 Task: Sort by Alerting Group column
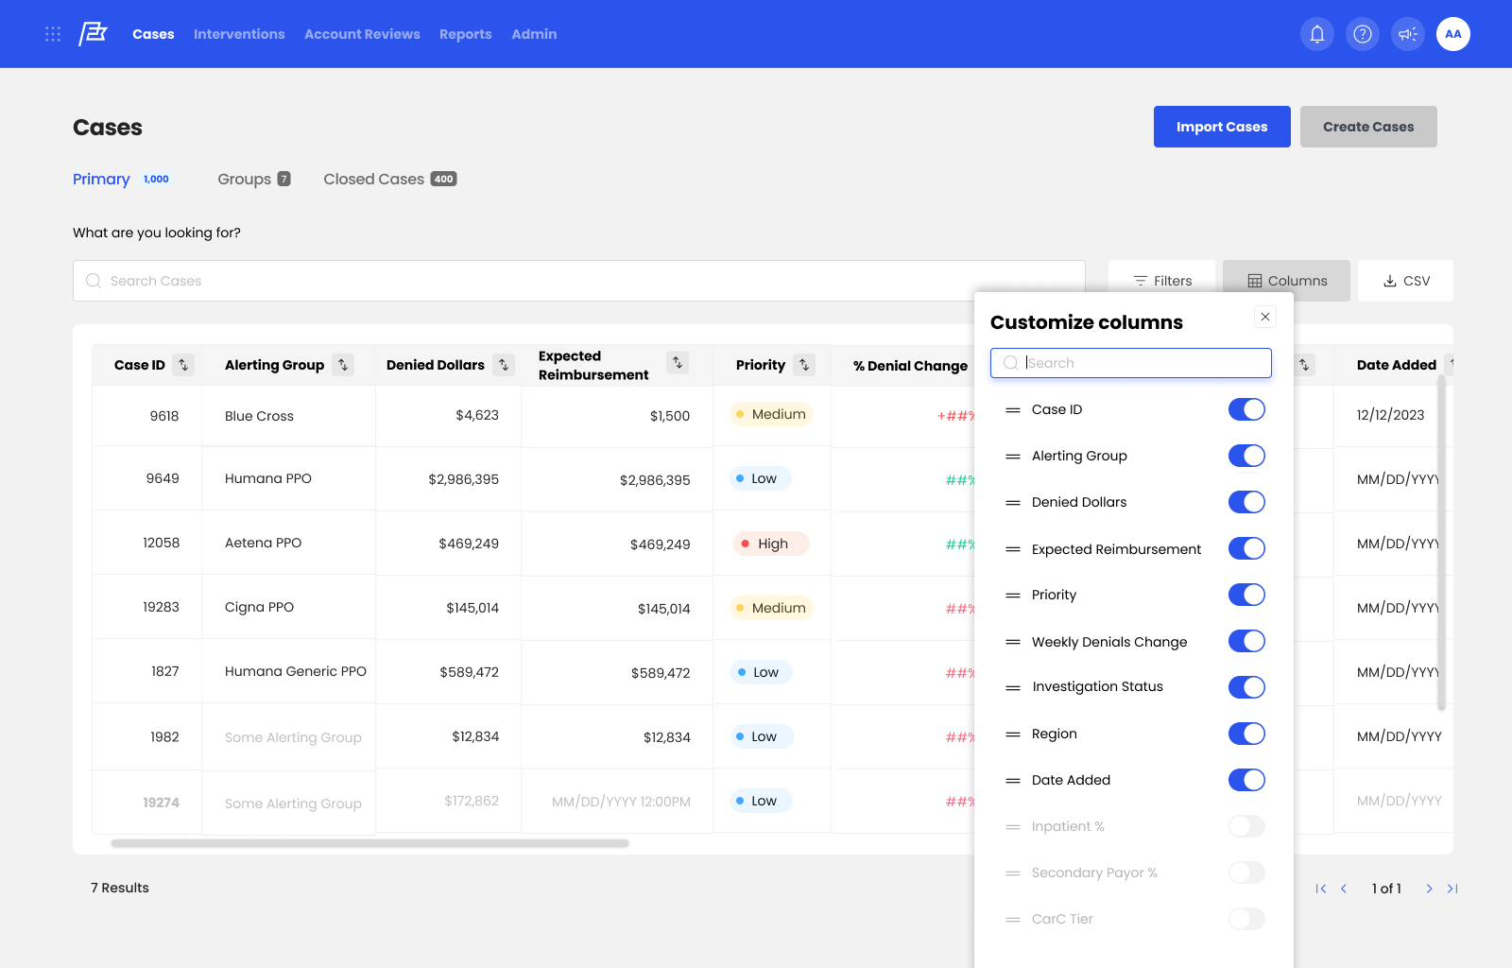(x=343, y=365)
